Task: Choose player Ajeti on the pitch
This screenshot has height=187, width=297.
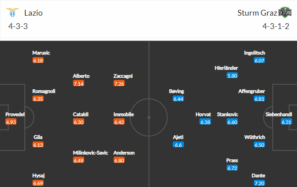Action: point(178,137)
